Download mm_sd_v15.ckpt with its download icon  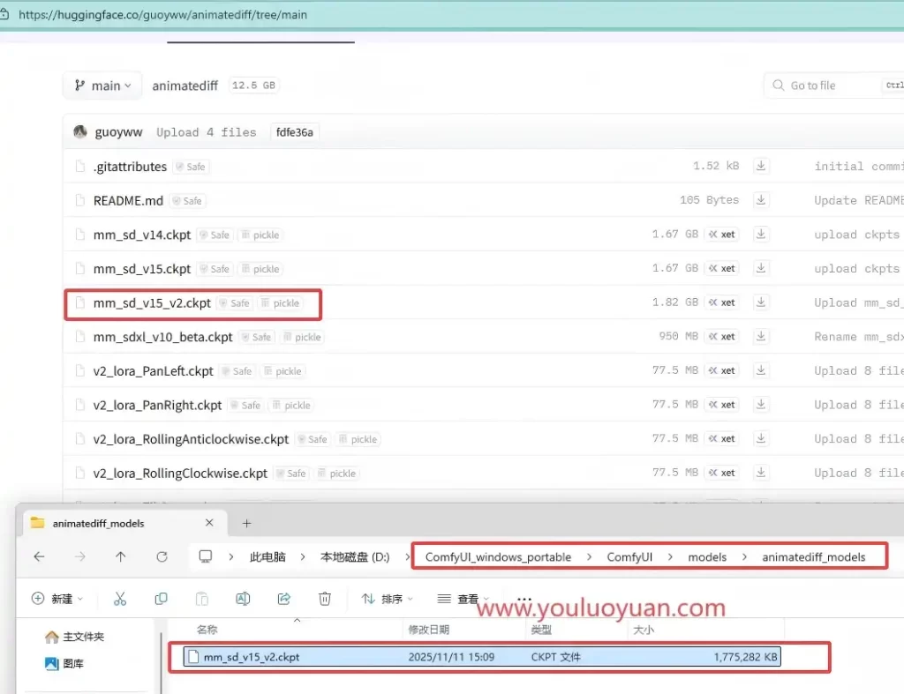pyautogui.click(x=761, y=268)
